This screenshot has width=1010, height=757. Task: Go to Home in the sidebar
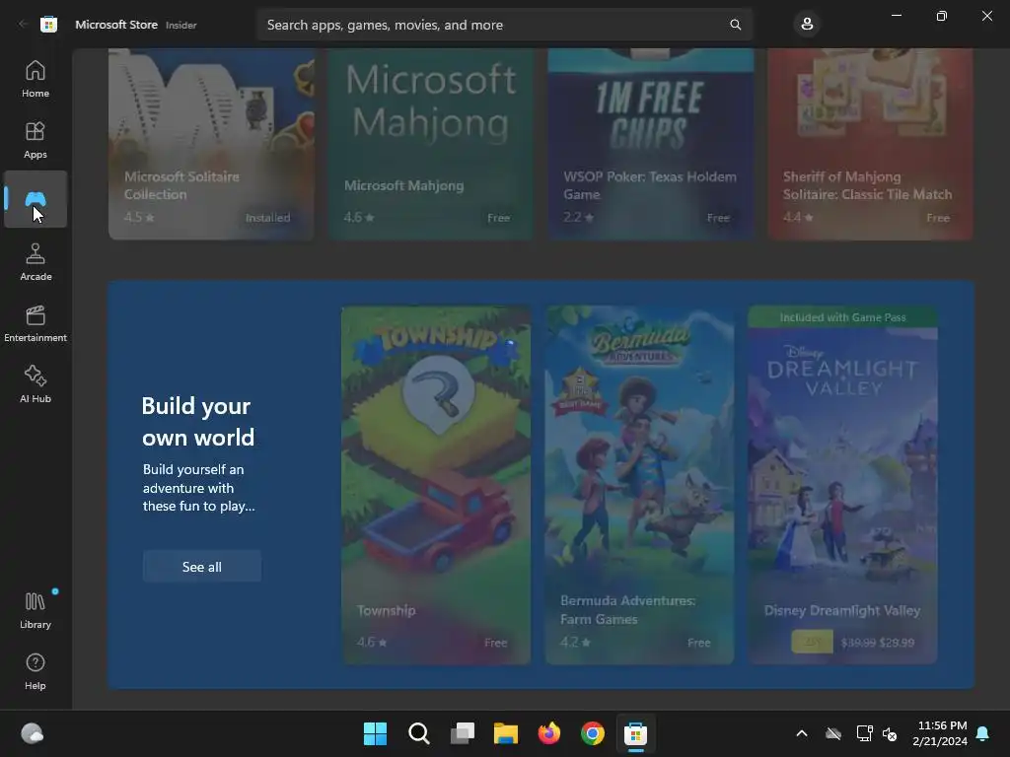pyautogui.click(x=36, y=79)
